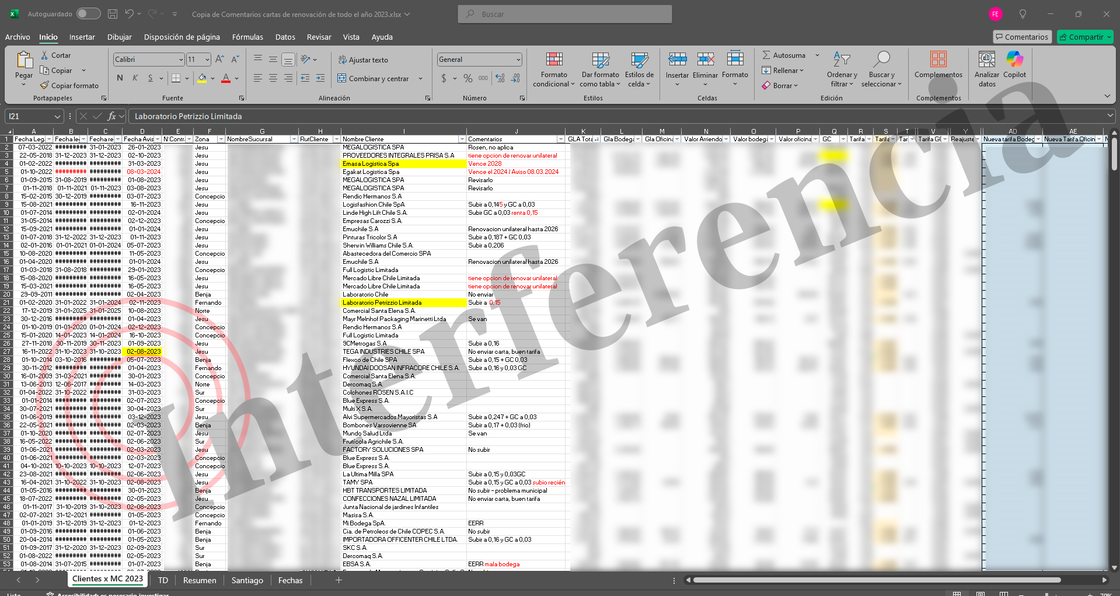Click Copiar in the clipboard group
Screen dimensions: 1120x596
[x=57, y=71]
